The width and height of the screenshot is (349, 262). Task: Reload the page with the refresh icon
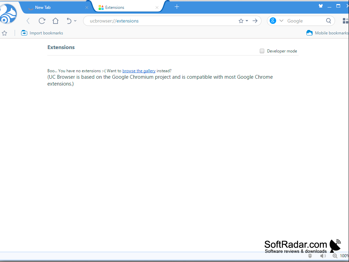(42, 21)
